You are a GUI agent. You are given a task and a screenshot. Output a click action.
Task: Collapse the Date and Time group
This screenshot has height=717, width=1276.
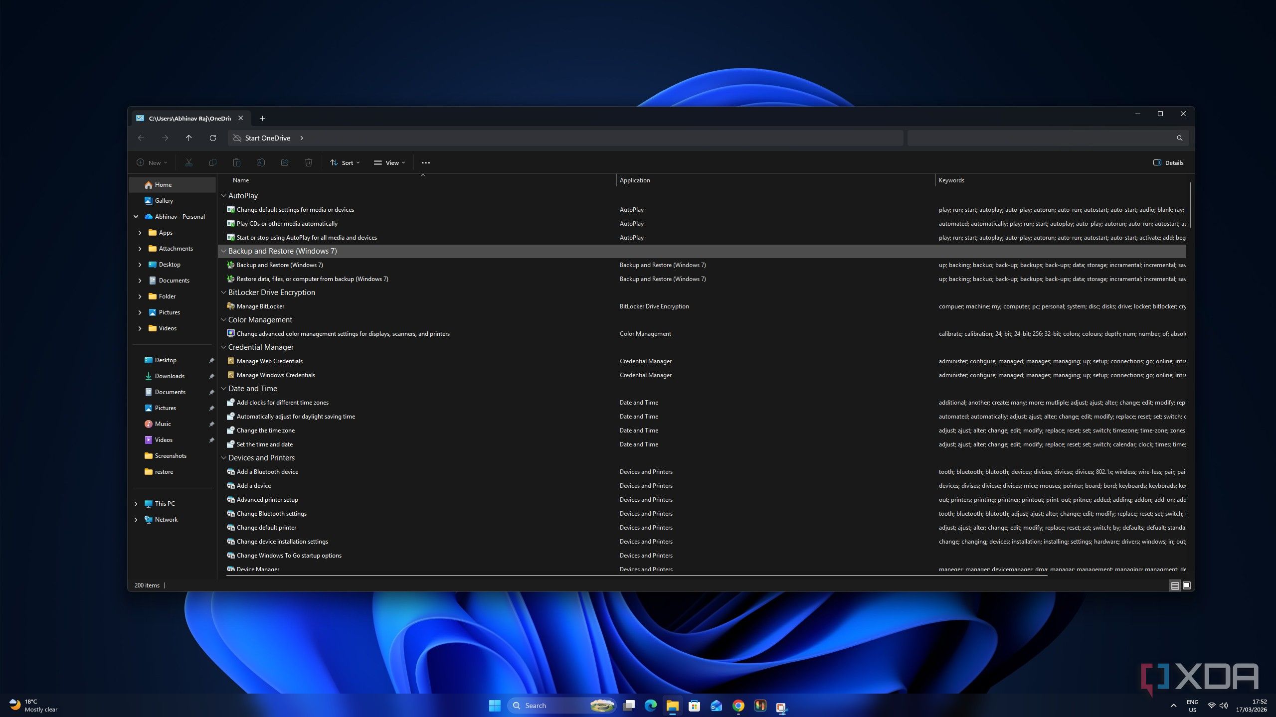coord(224,389)
